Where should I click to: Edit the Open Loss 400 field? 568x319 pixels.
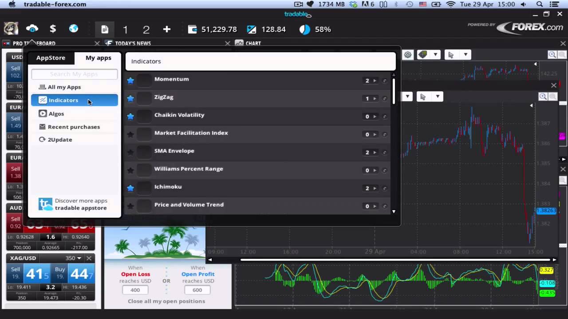point(135,290)
